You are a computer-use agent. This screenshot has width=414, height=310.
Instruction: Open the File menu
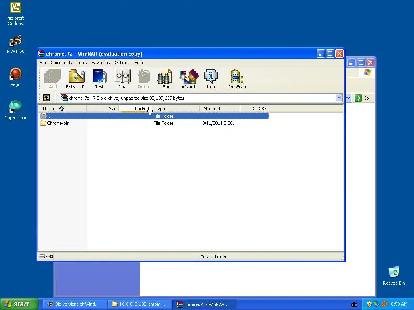coord(42,63)
